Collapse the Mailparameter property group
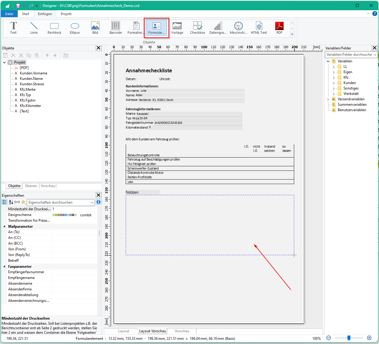 pyautogui.click(x=4, y=226)
